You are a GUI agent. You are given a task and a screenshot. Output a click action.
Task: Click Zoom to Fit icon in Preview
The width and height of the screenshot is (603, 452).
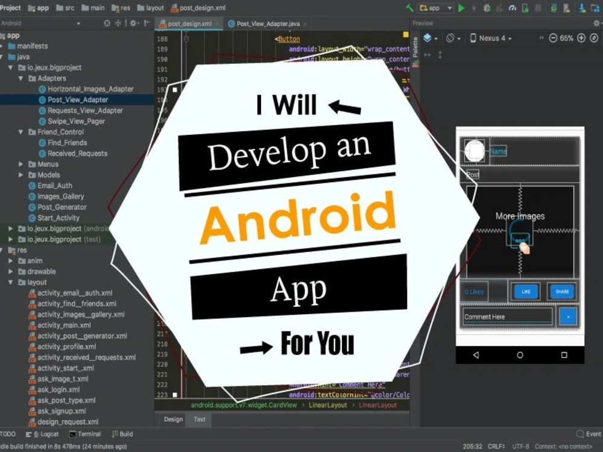[x=594, y=38]
